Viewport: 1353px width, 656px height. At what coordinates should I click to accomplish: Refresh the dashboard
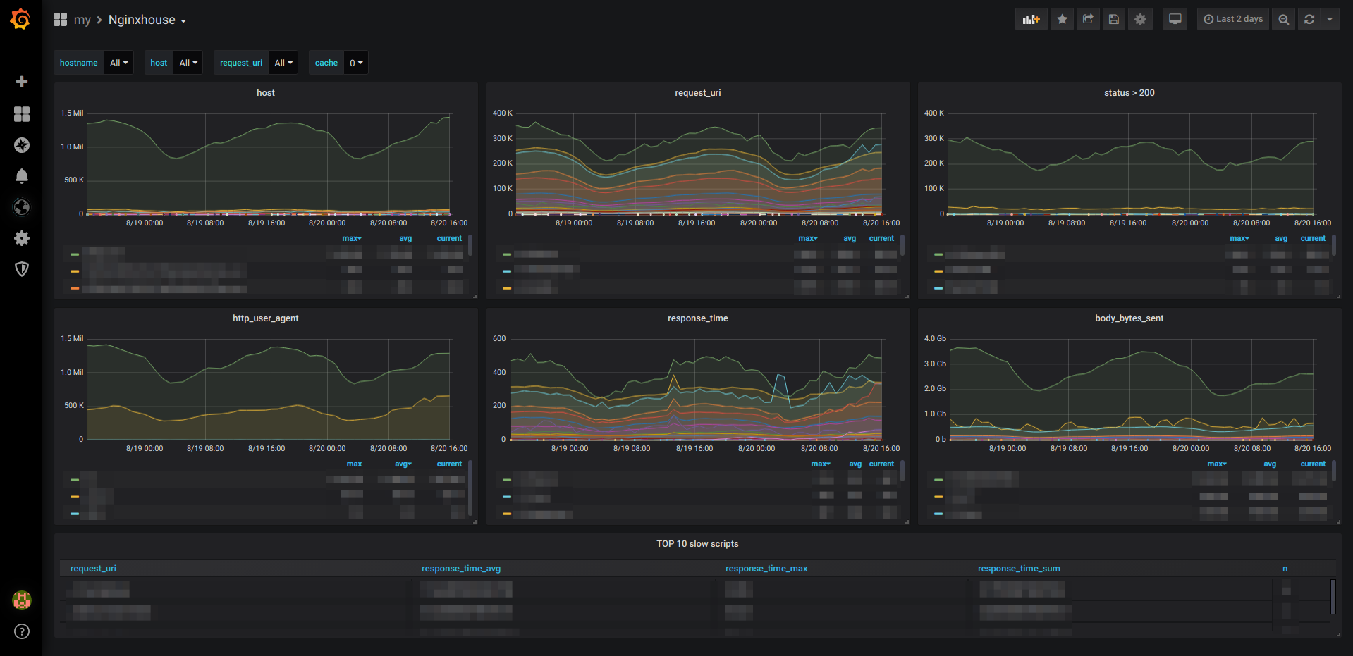1309,19
